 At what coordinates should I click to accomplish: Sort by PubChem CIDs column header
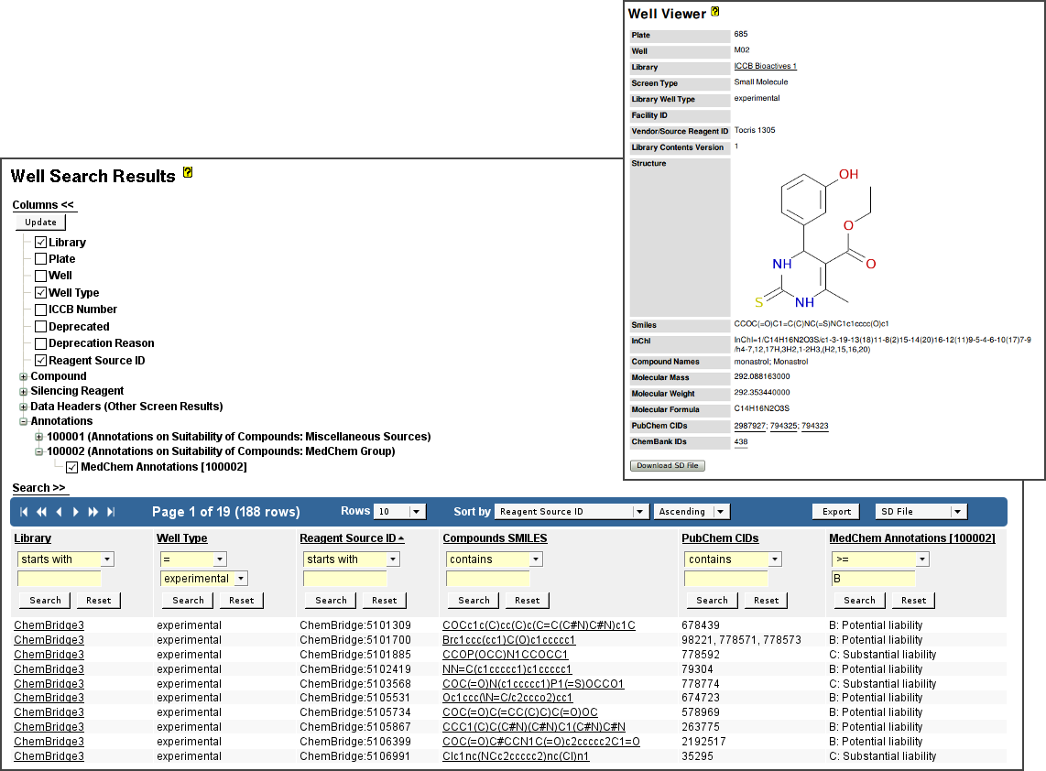721,538
